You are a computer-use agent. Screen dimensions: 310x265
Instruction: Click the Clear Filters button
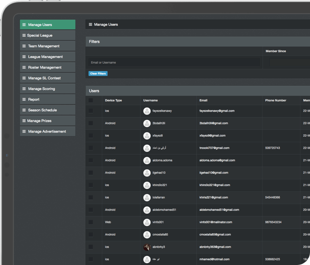[x=98, y=73]
